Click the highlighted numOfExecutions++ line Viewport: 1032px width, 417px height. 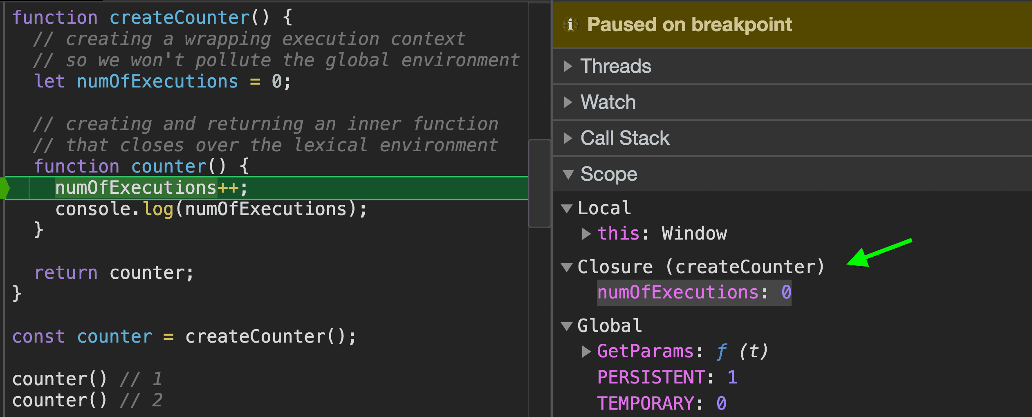pyautogui.click(x=151, y=188)
